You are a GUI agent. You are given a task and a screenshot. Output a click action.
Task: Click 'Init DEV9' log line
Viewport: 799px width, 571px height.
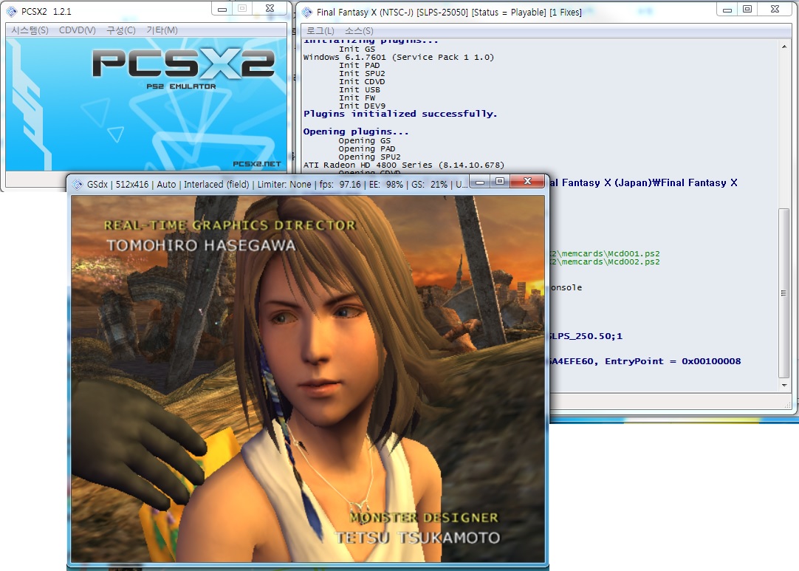362,106
